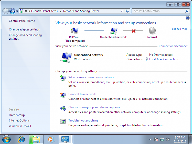The image size is (192, 144).
Task: Click All Control Panel Items breadcrumb
Action: click(43, 11)
